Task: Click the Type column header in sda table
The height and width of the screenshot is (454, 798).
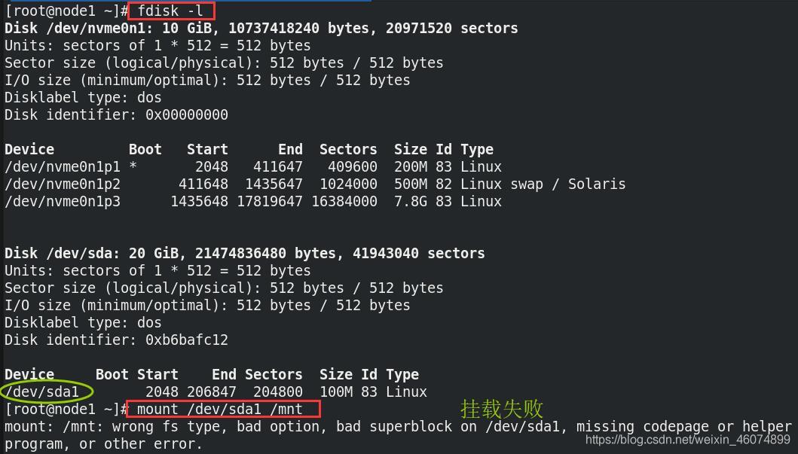Action: [402, 375]
